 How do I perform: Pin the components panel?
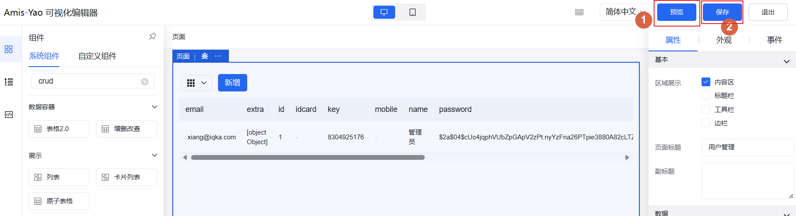point(153,37)
